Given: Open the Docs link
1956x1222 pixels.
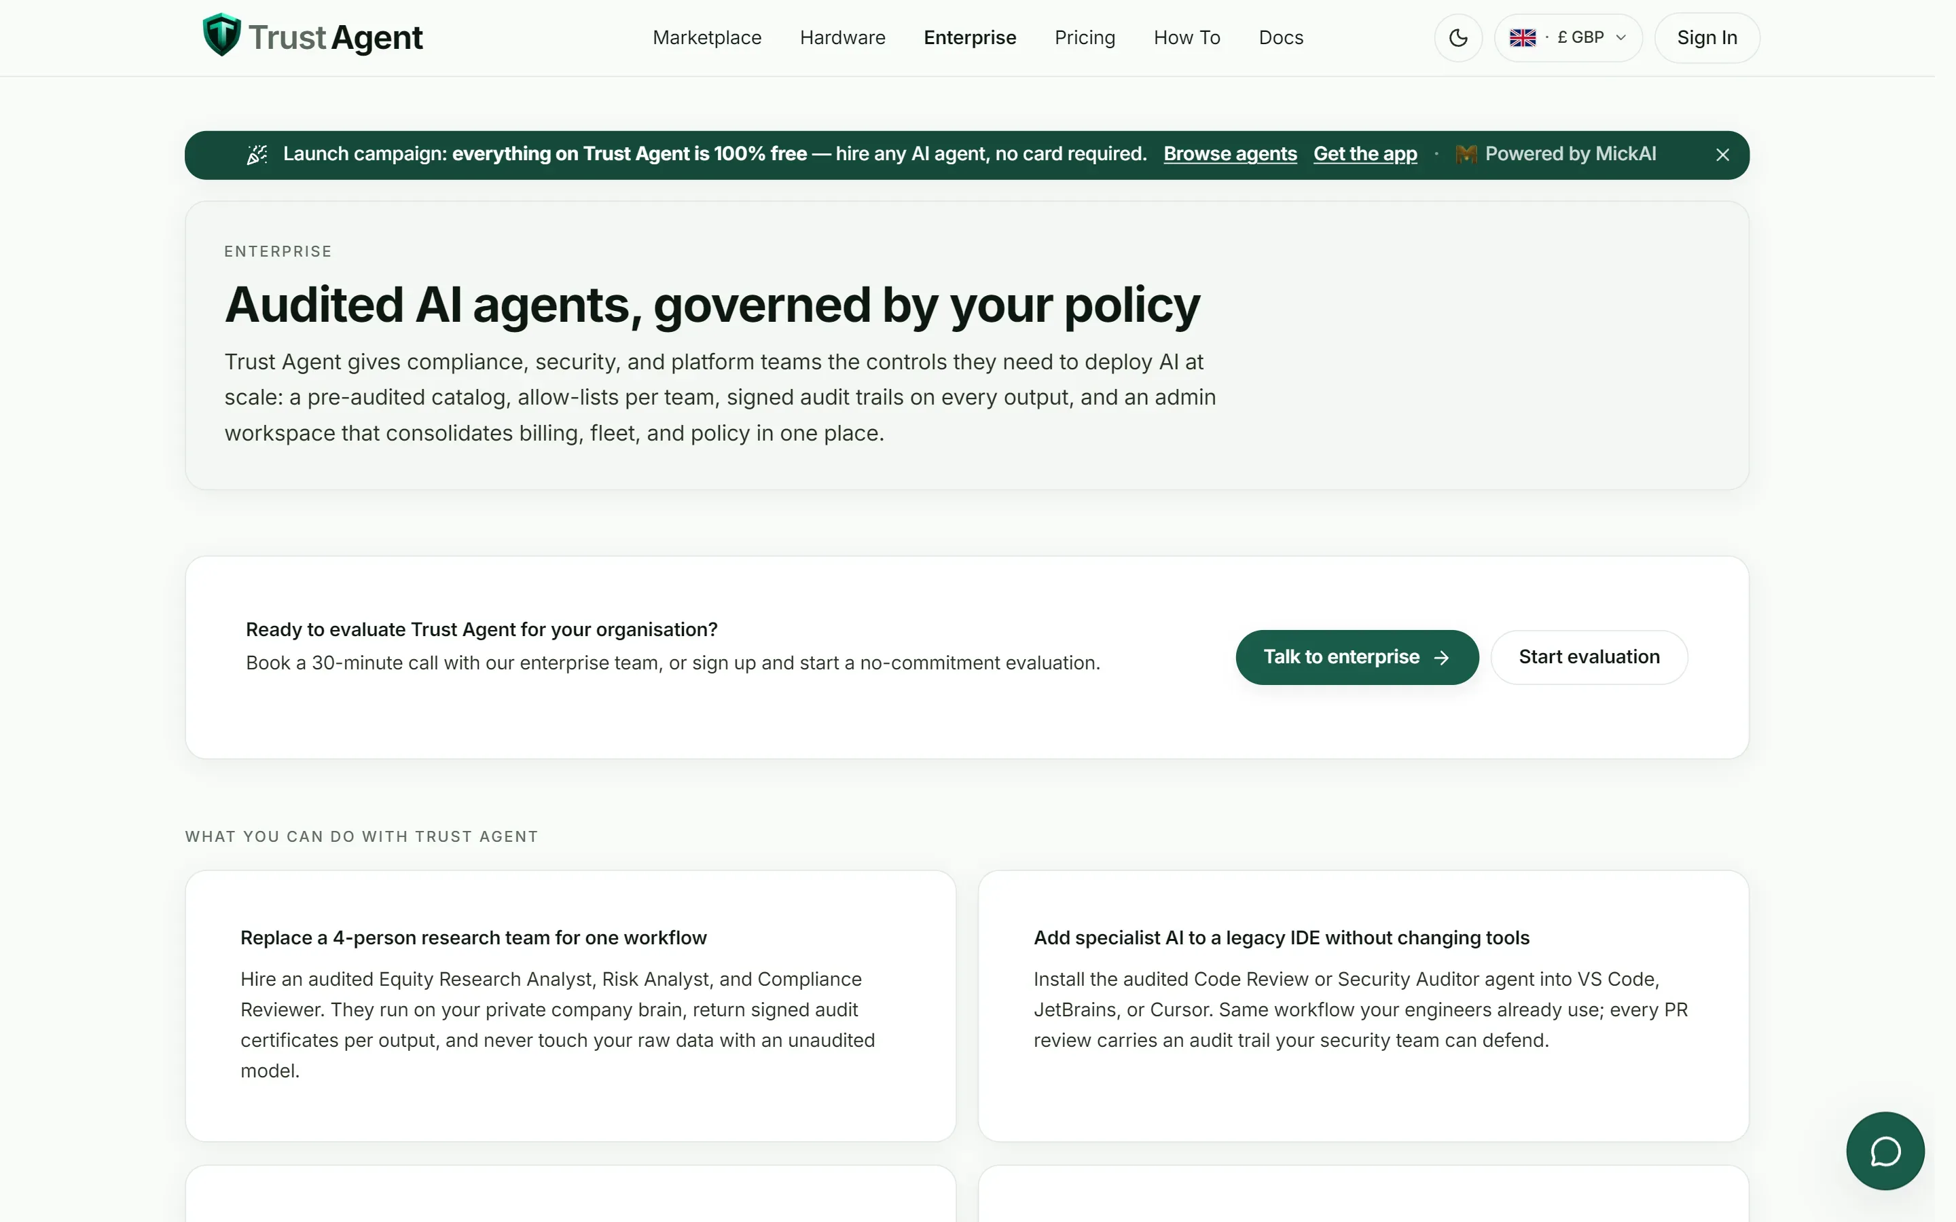Looking at the screenshot, I should 1280,38.
